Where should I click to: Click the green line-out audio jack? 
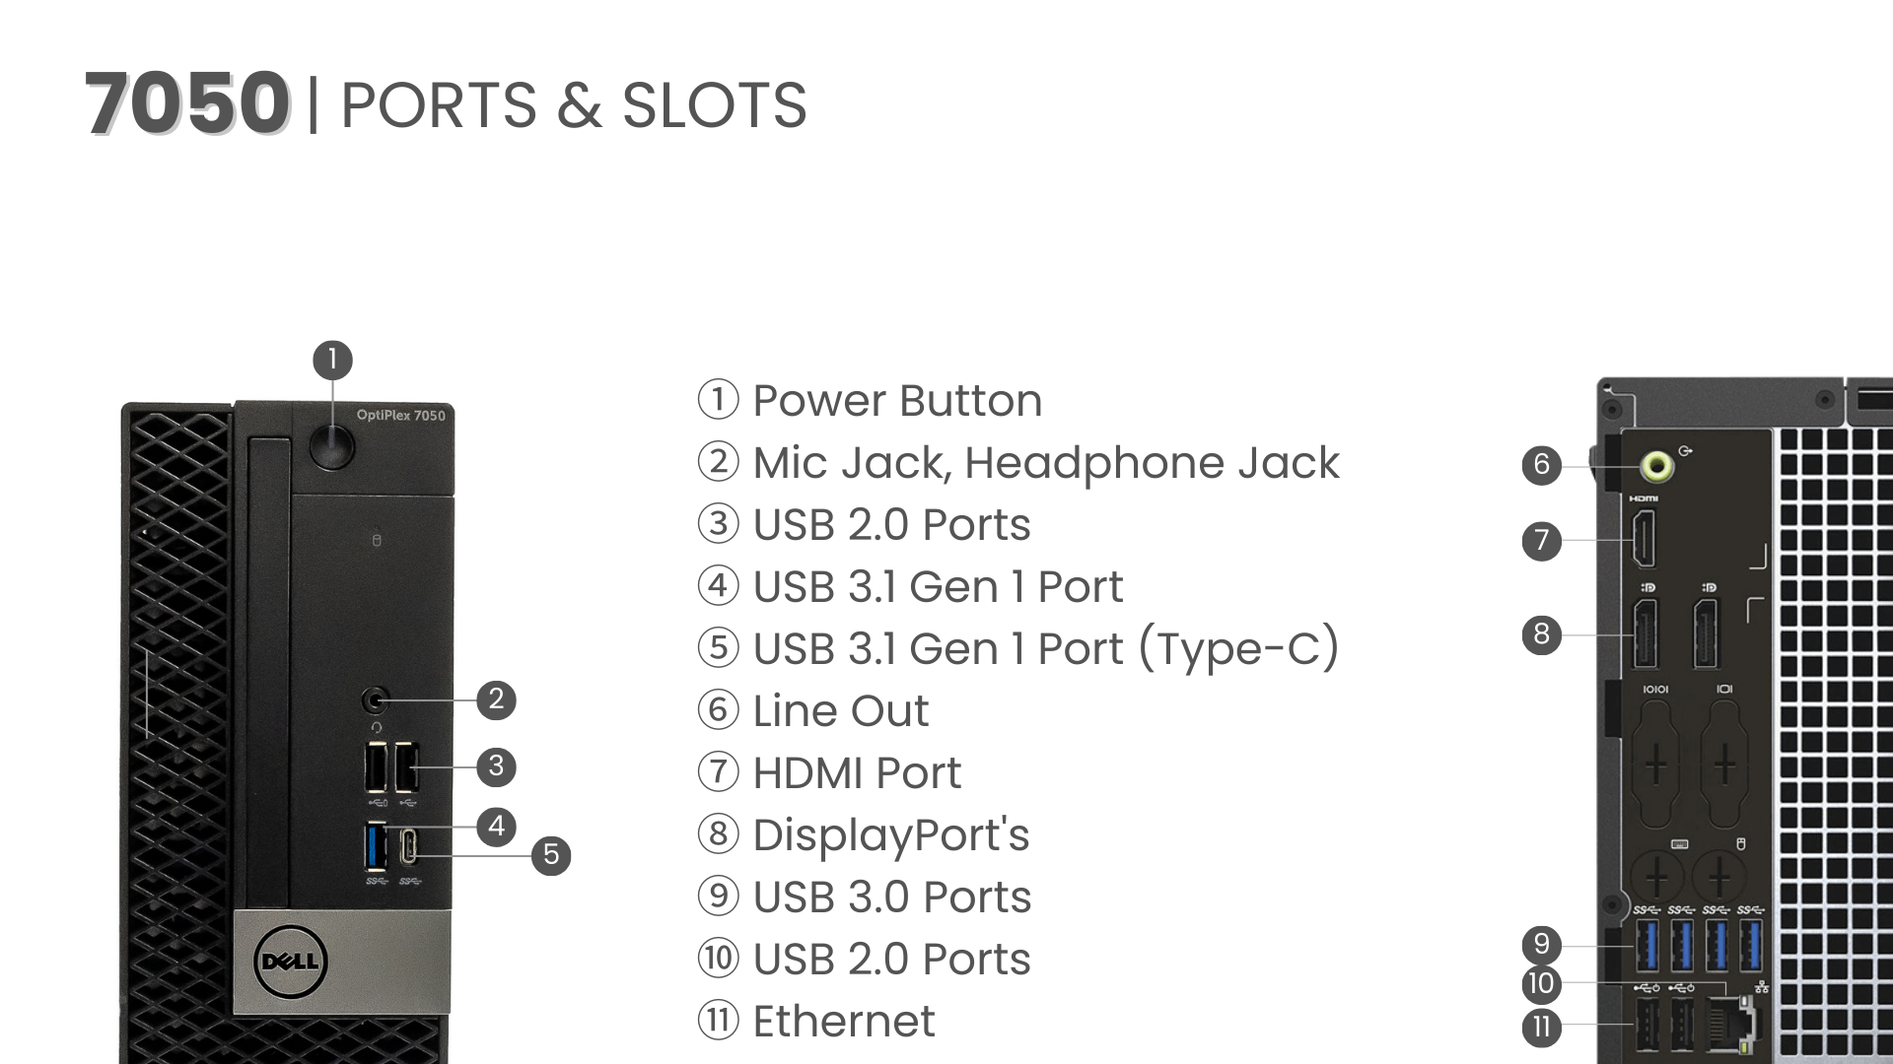(x=1657, y=465)
